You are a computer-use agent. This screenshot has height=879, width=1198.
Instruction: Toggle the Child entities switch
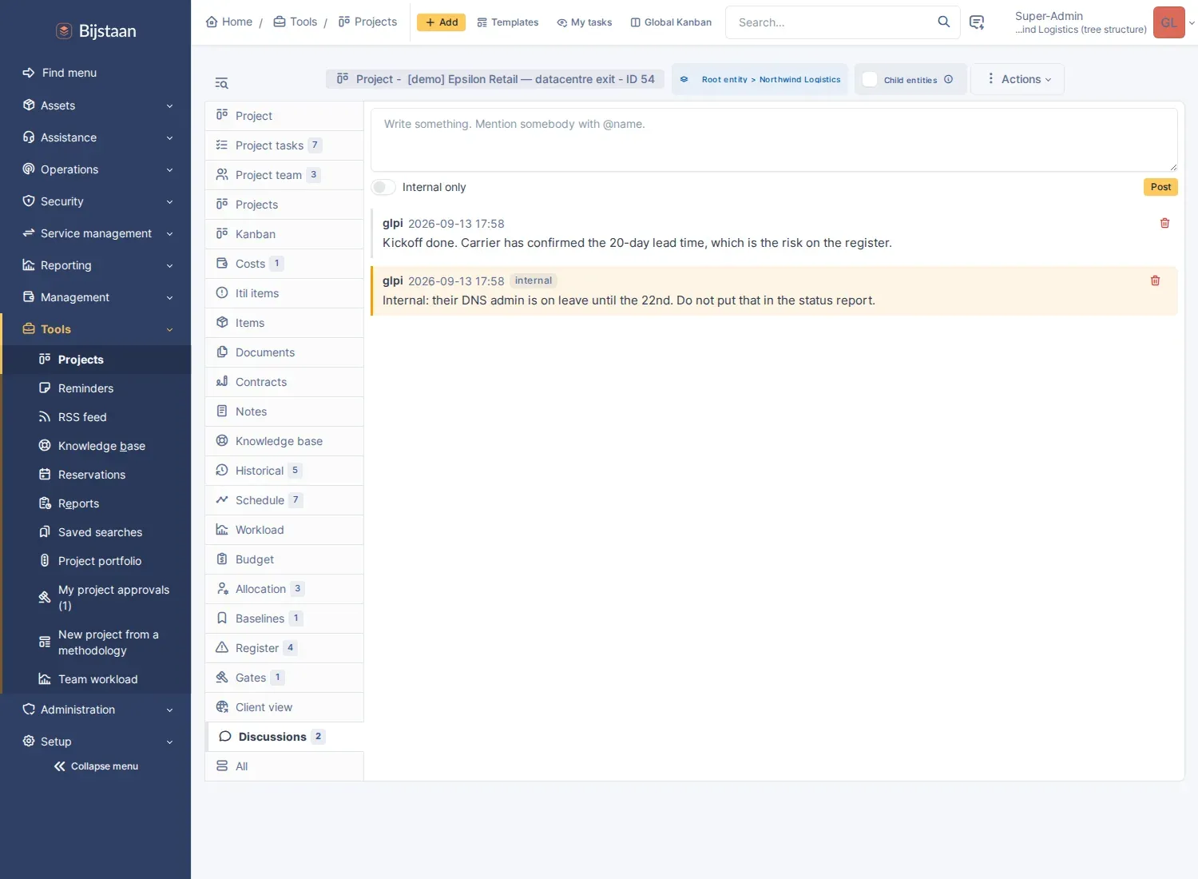click(x=870, y=79)
